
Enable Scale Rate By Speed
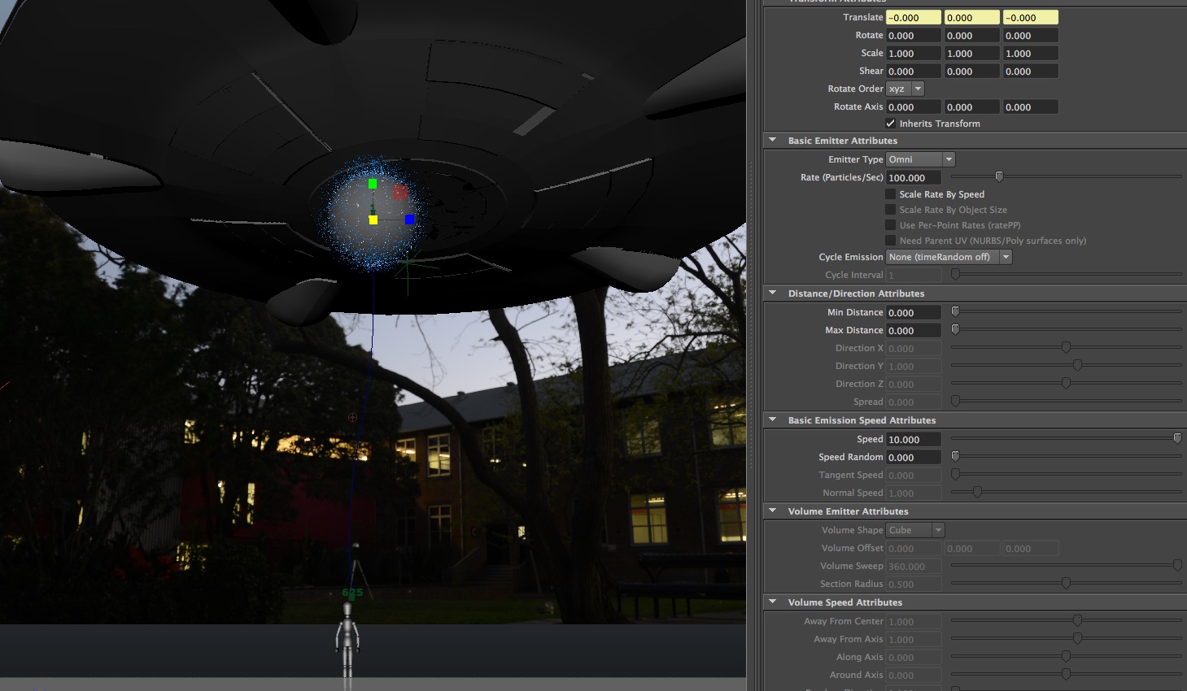(891, 194)
